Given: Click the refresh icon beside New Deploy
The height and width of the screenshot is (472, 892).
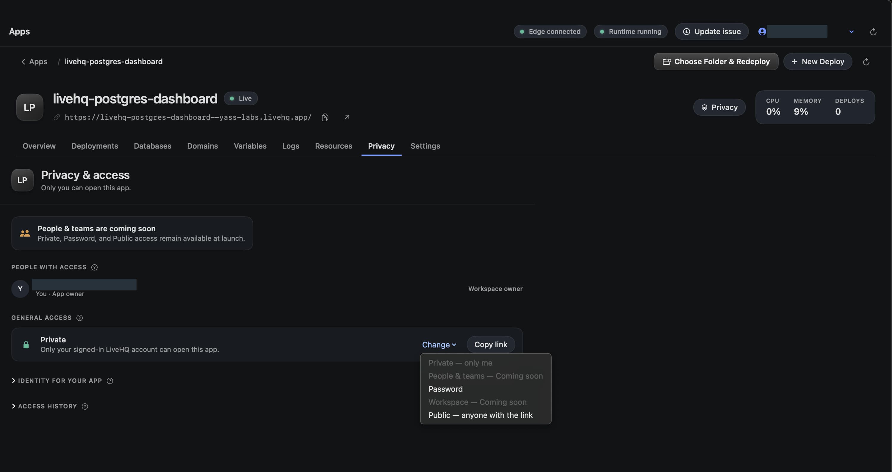Looking at the screenshot, I should click(x=866, y=62).
